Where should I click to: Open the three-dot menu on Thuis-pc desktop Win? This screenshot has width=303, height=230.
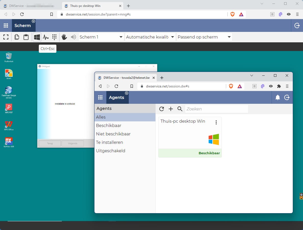[x=216, y=122]
